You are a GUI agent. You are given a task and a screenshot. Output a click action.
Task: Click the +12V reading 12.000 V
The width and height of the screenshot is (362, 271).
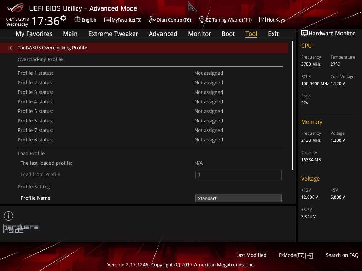(310, 197)
